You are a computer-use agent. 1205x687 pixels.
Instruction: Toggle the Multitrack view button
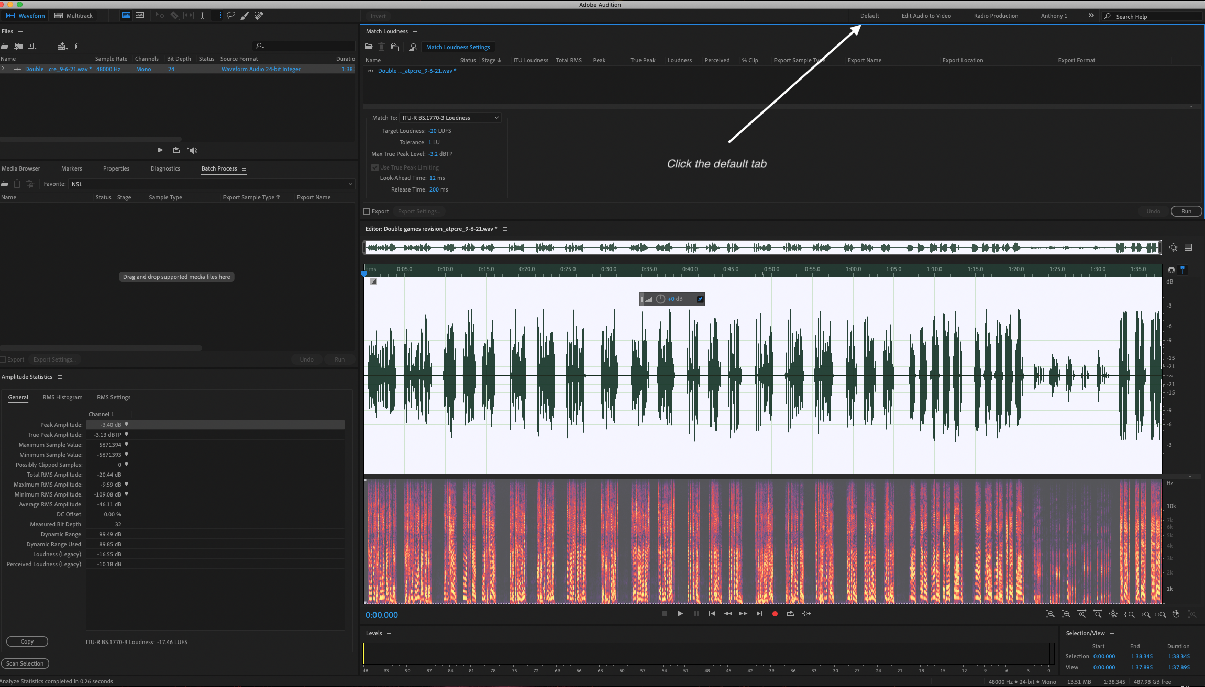(74, 16)
